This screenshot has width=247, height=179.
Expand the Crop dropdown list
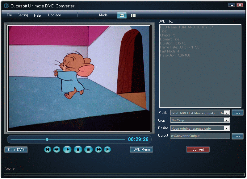(227, 120)
